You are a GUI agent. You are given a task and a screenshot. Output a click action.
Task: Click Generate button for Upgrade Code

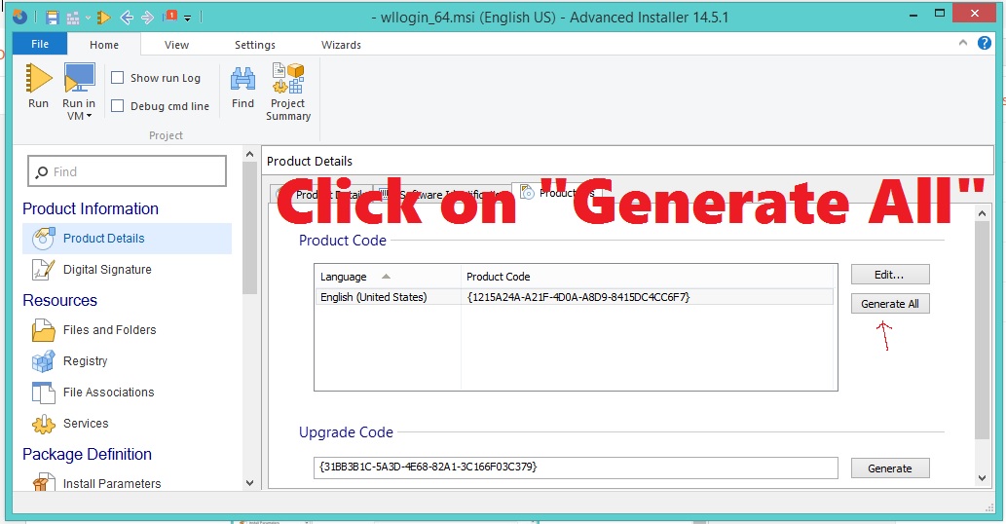pyautogui.click(x=890, y=468)
